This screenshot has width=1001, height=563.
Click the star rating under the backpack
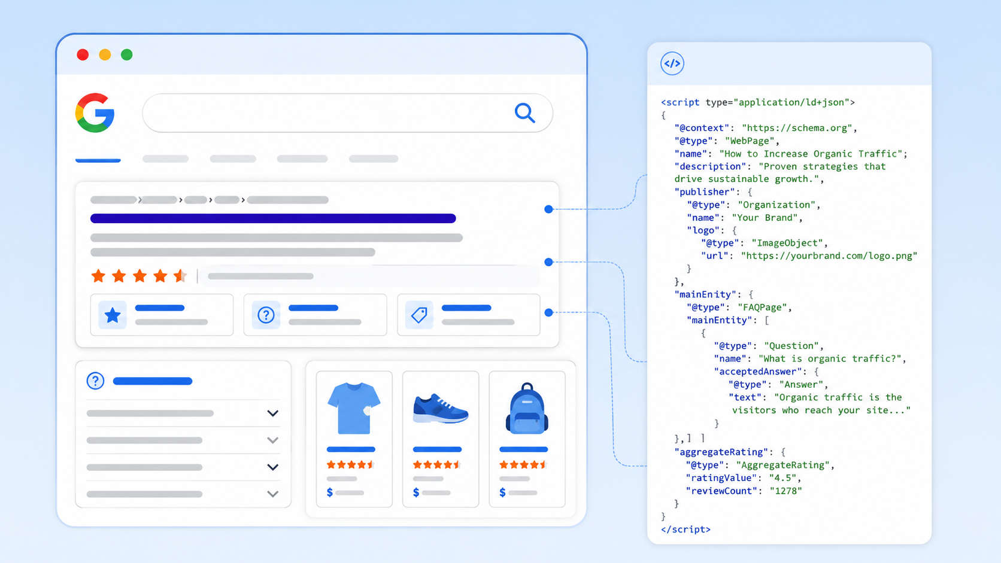tap(523, 464)
